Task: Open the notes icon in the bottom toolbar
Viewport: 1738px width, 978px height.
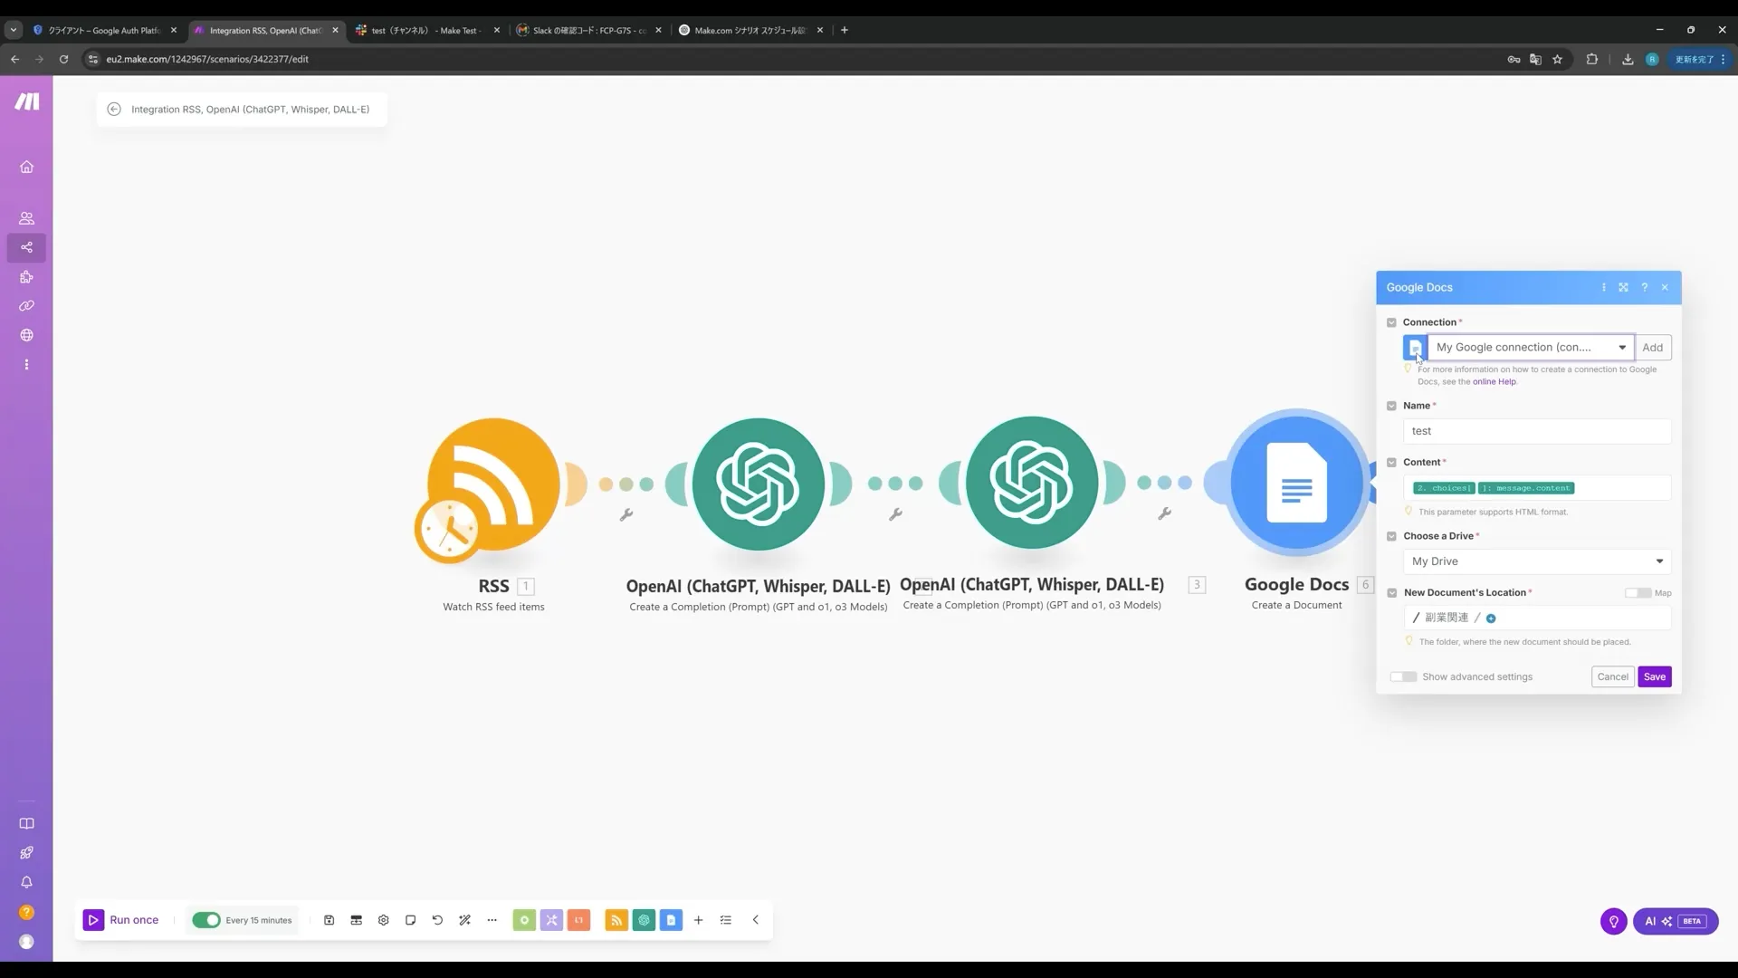Action: pos(410,920)
